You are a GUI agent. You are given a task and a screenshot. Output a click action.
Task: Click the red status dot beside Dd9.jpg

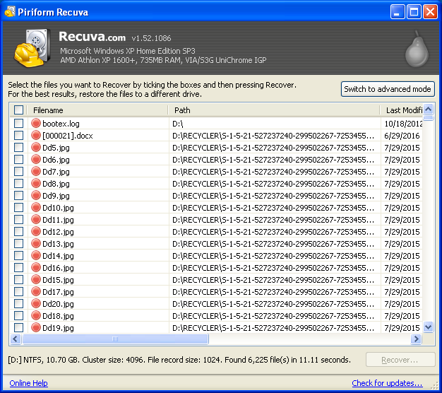36,195
